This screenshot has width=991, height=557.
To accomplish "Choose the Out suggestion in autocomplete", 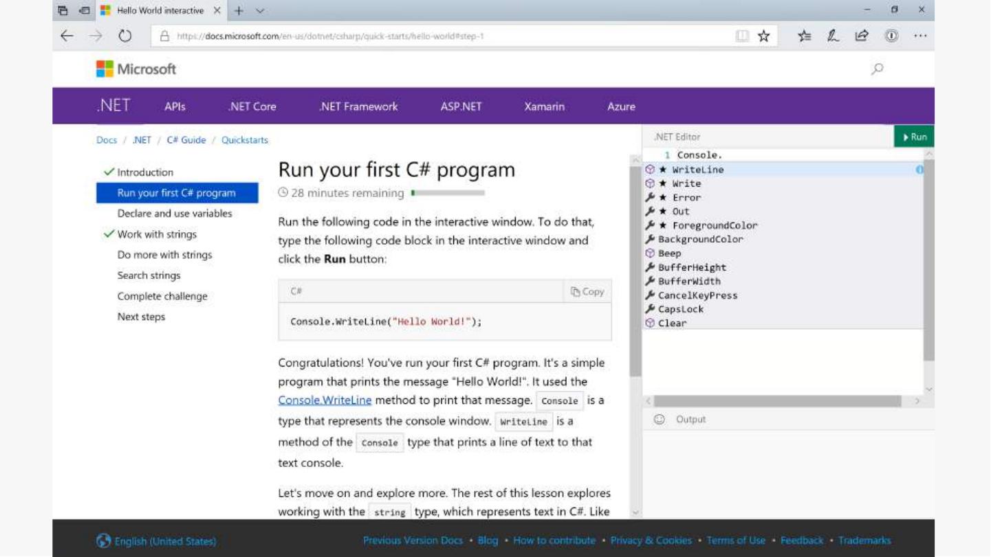I will click(783, 212).
